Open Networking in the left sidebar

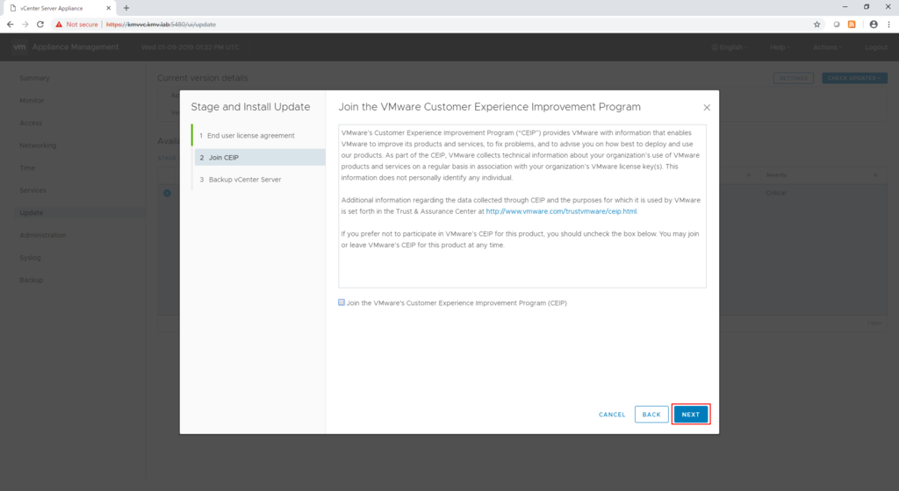[x=38, y=146]
